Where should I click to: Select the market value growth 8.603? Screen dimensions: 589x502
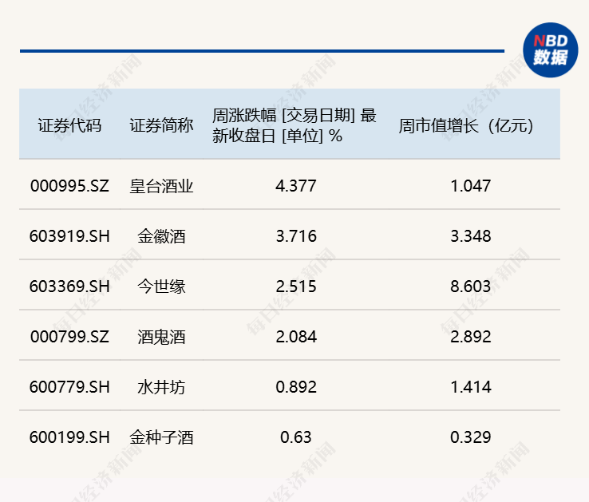click(471, 287)
